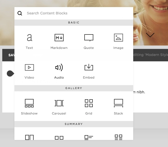Choose the Quote block icon
The image size is (168, 147).
[x=89, y=38]
